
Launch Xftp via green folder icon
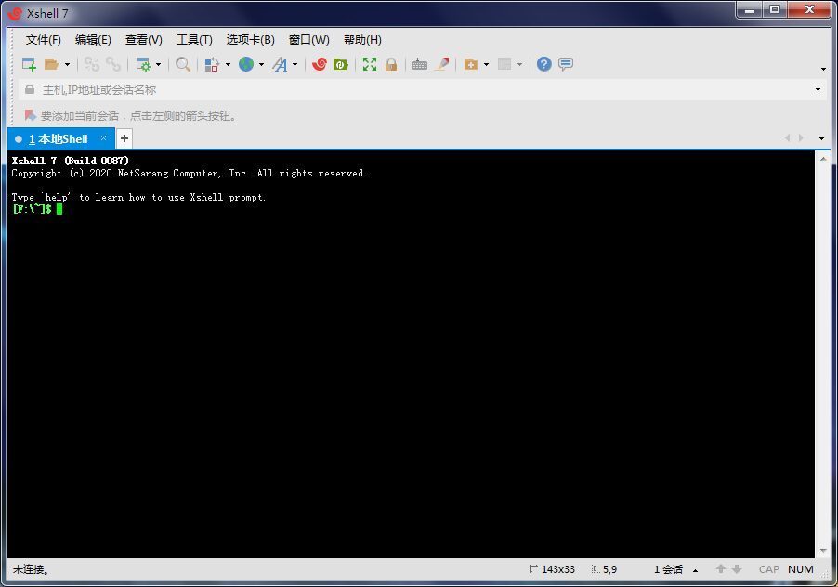[340, 64]
